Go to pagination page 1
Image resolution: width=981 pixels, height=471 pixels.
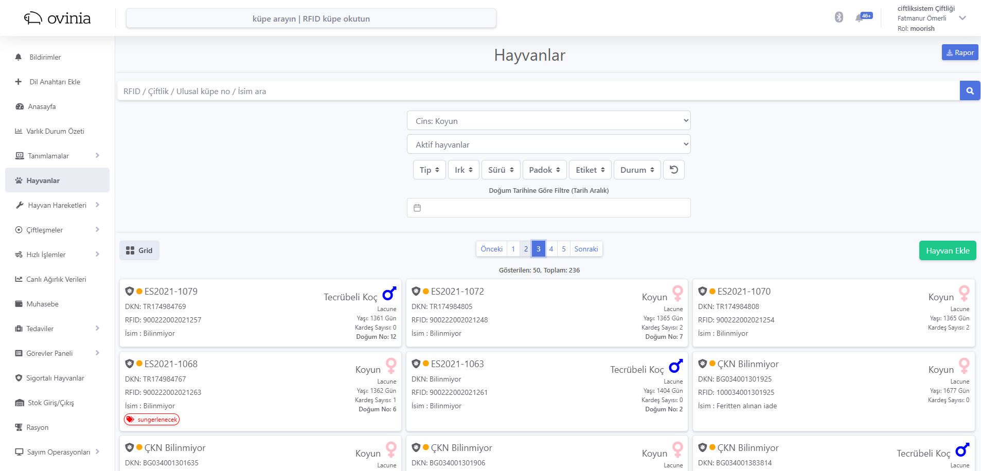click(x=513, y=249)
